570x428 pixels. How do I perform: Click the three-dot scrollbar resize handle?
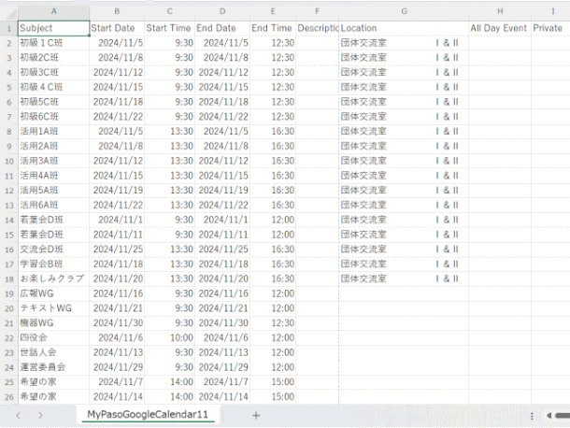point(532,415)
